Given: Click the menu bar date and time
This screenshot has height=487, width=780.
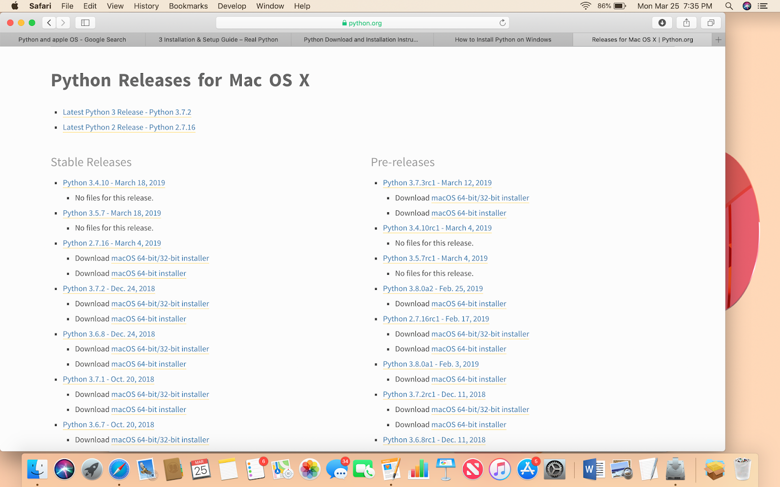Looking at the screenshot, I should pyautogui.click(x=675, y=6).
